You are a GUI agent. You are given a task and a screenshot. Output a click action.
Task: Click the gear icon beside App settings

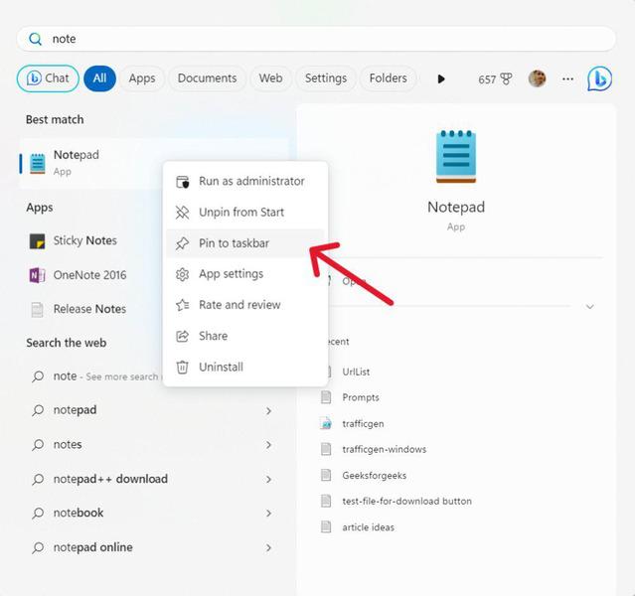click(x=182, y=274)
